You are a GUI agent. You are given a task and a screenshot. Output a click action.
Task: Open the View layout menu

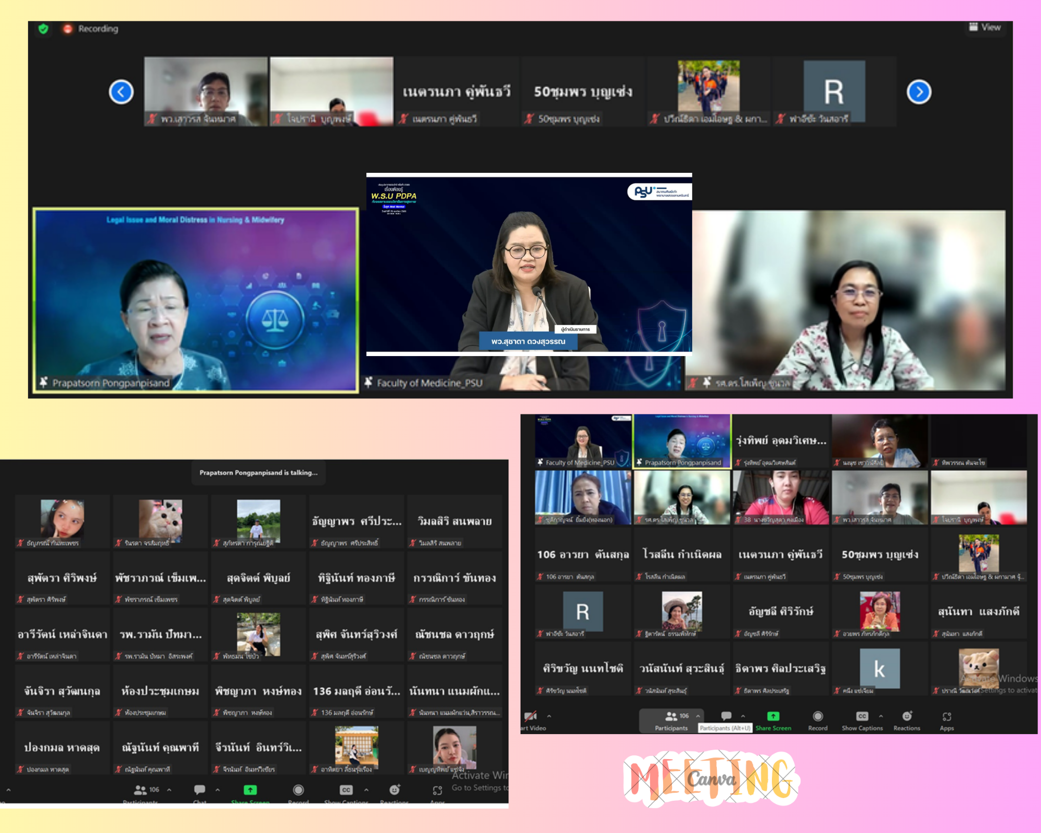click(984, 27)
